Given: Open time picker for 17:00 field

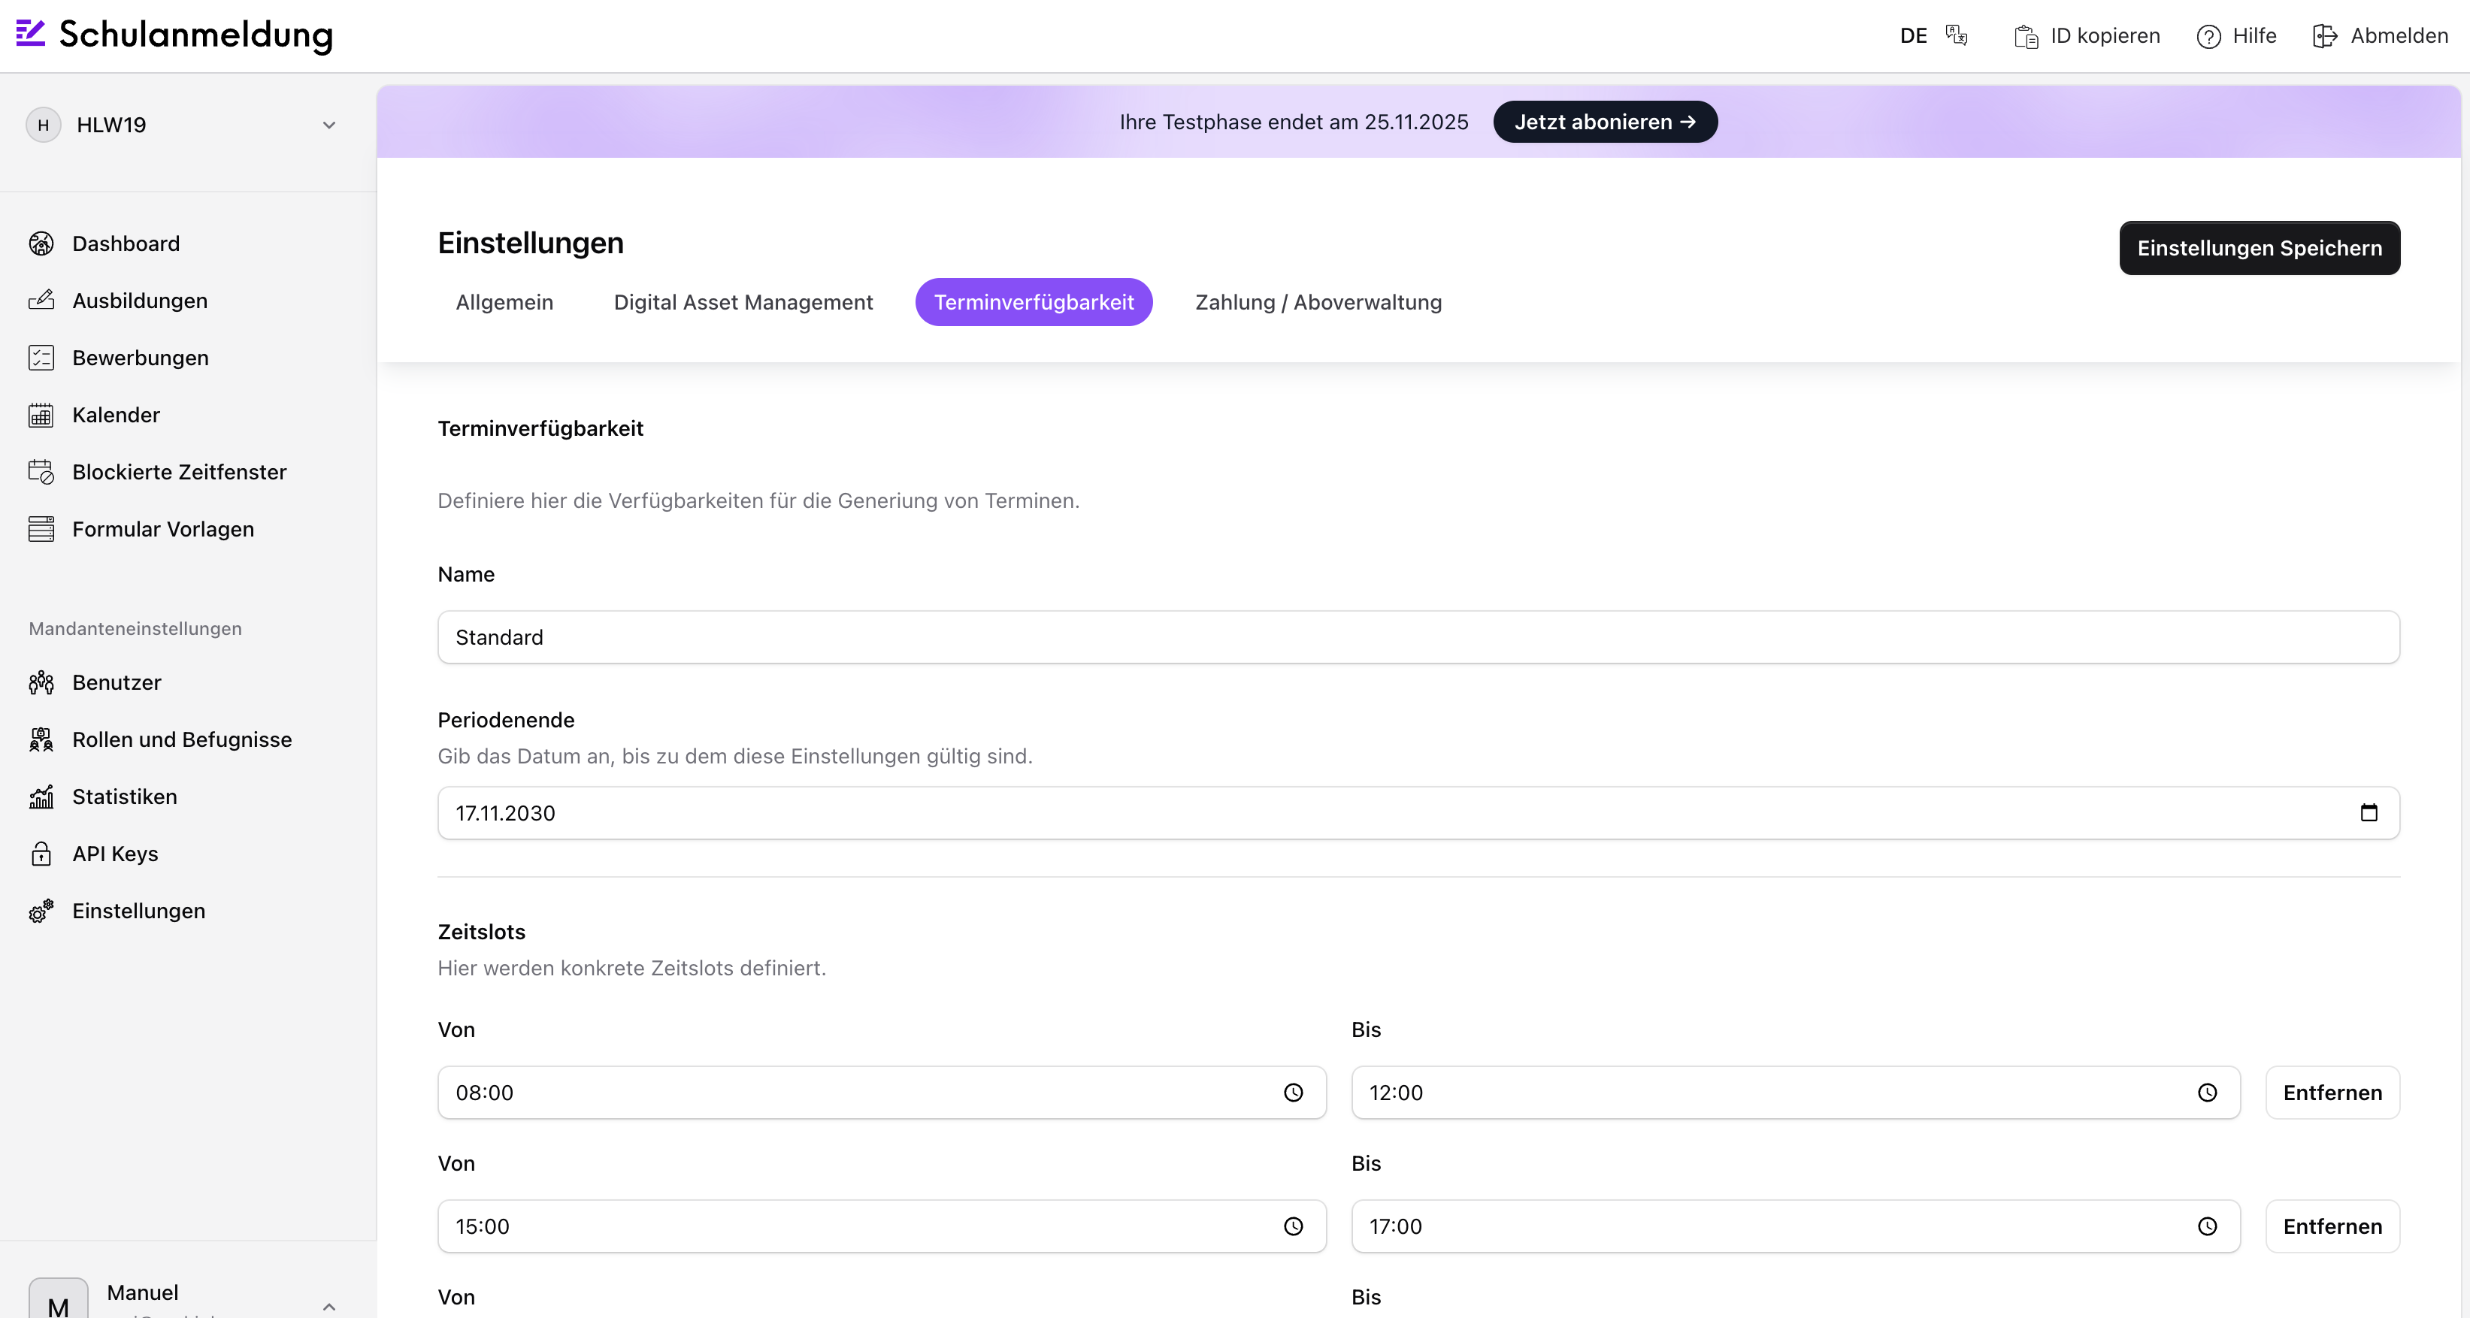Looking at the screenshot, I should click(2206, 1226).
